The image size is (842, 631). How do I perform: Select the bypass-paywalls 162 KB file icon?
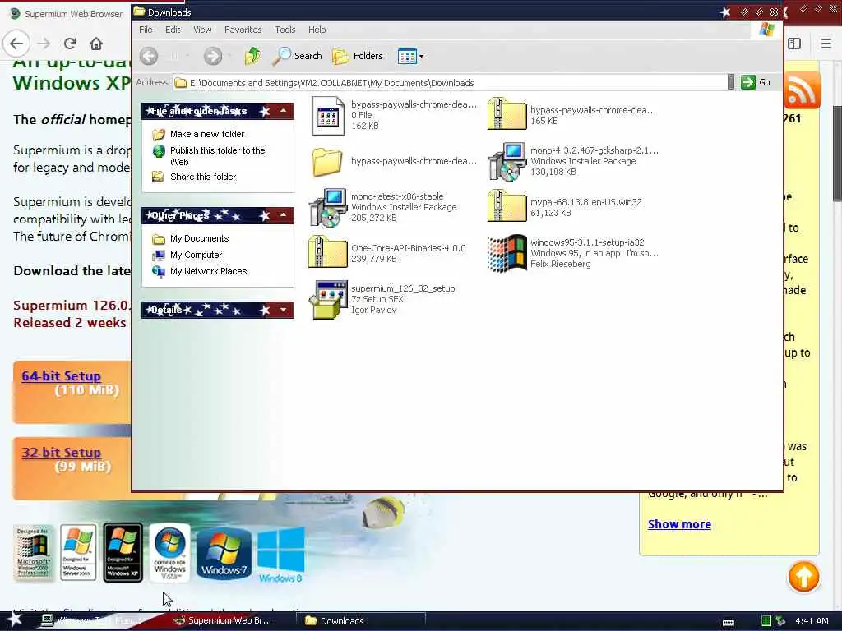pyautogui.click(x=327, y=115)
